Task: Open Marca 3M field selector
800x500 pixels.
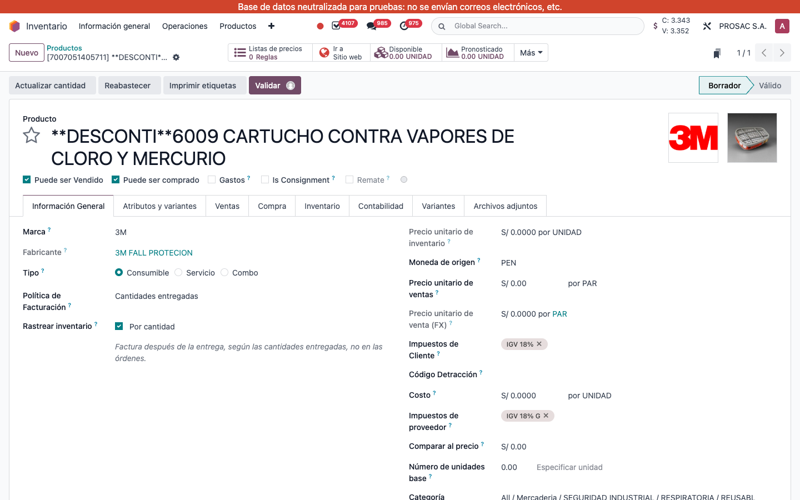Action: (250, 232)
